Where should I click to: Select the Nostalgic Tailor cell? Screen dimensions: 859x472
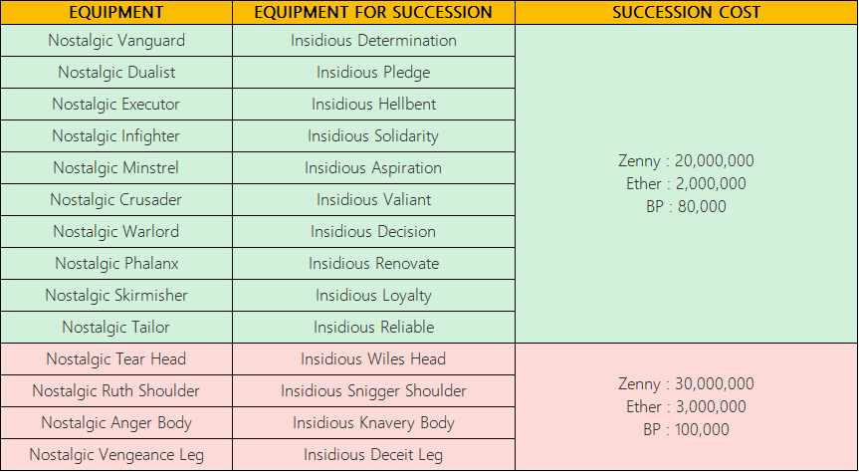click(116, 327)
